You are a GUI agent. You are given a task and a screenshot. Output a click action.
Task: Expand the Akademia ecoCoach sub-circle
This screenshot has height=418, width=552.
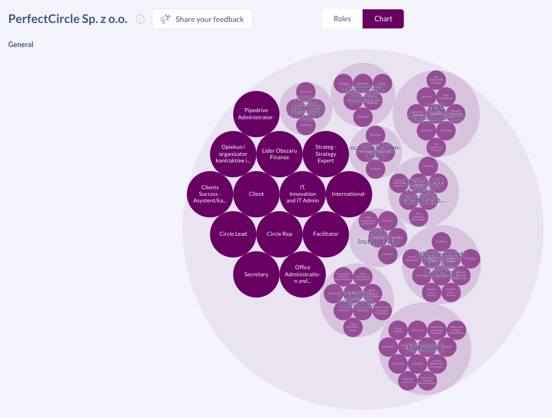click(357, 300)
